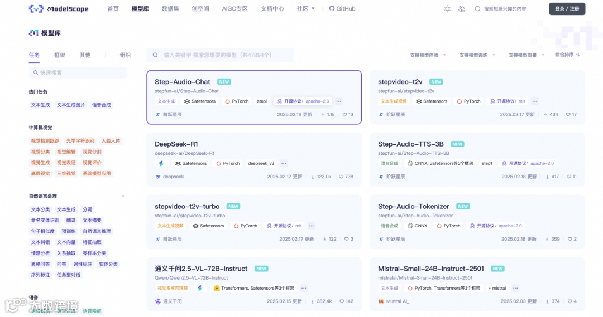Open the DeepSeek-R1 model title

[x=176, y=144]
